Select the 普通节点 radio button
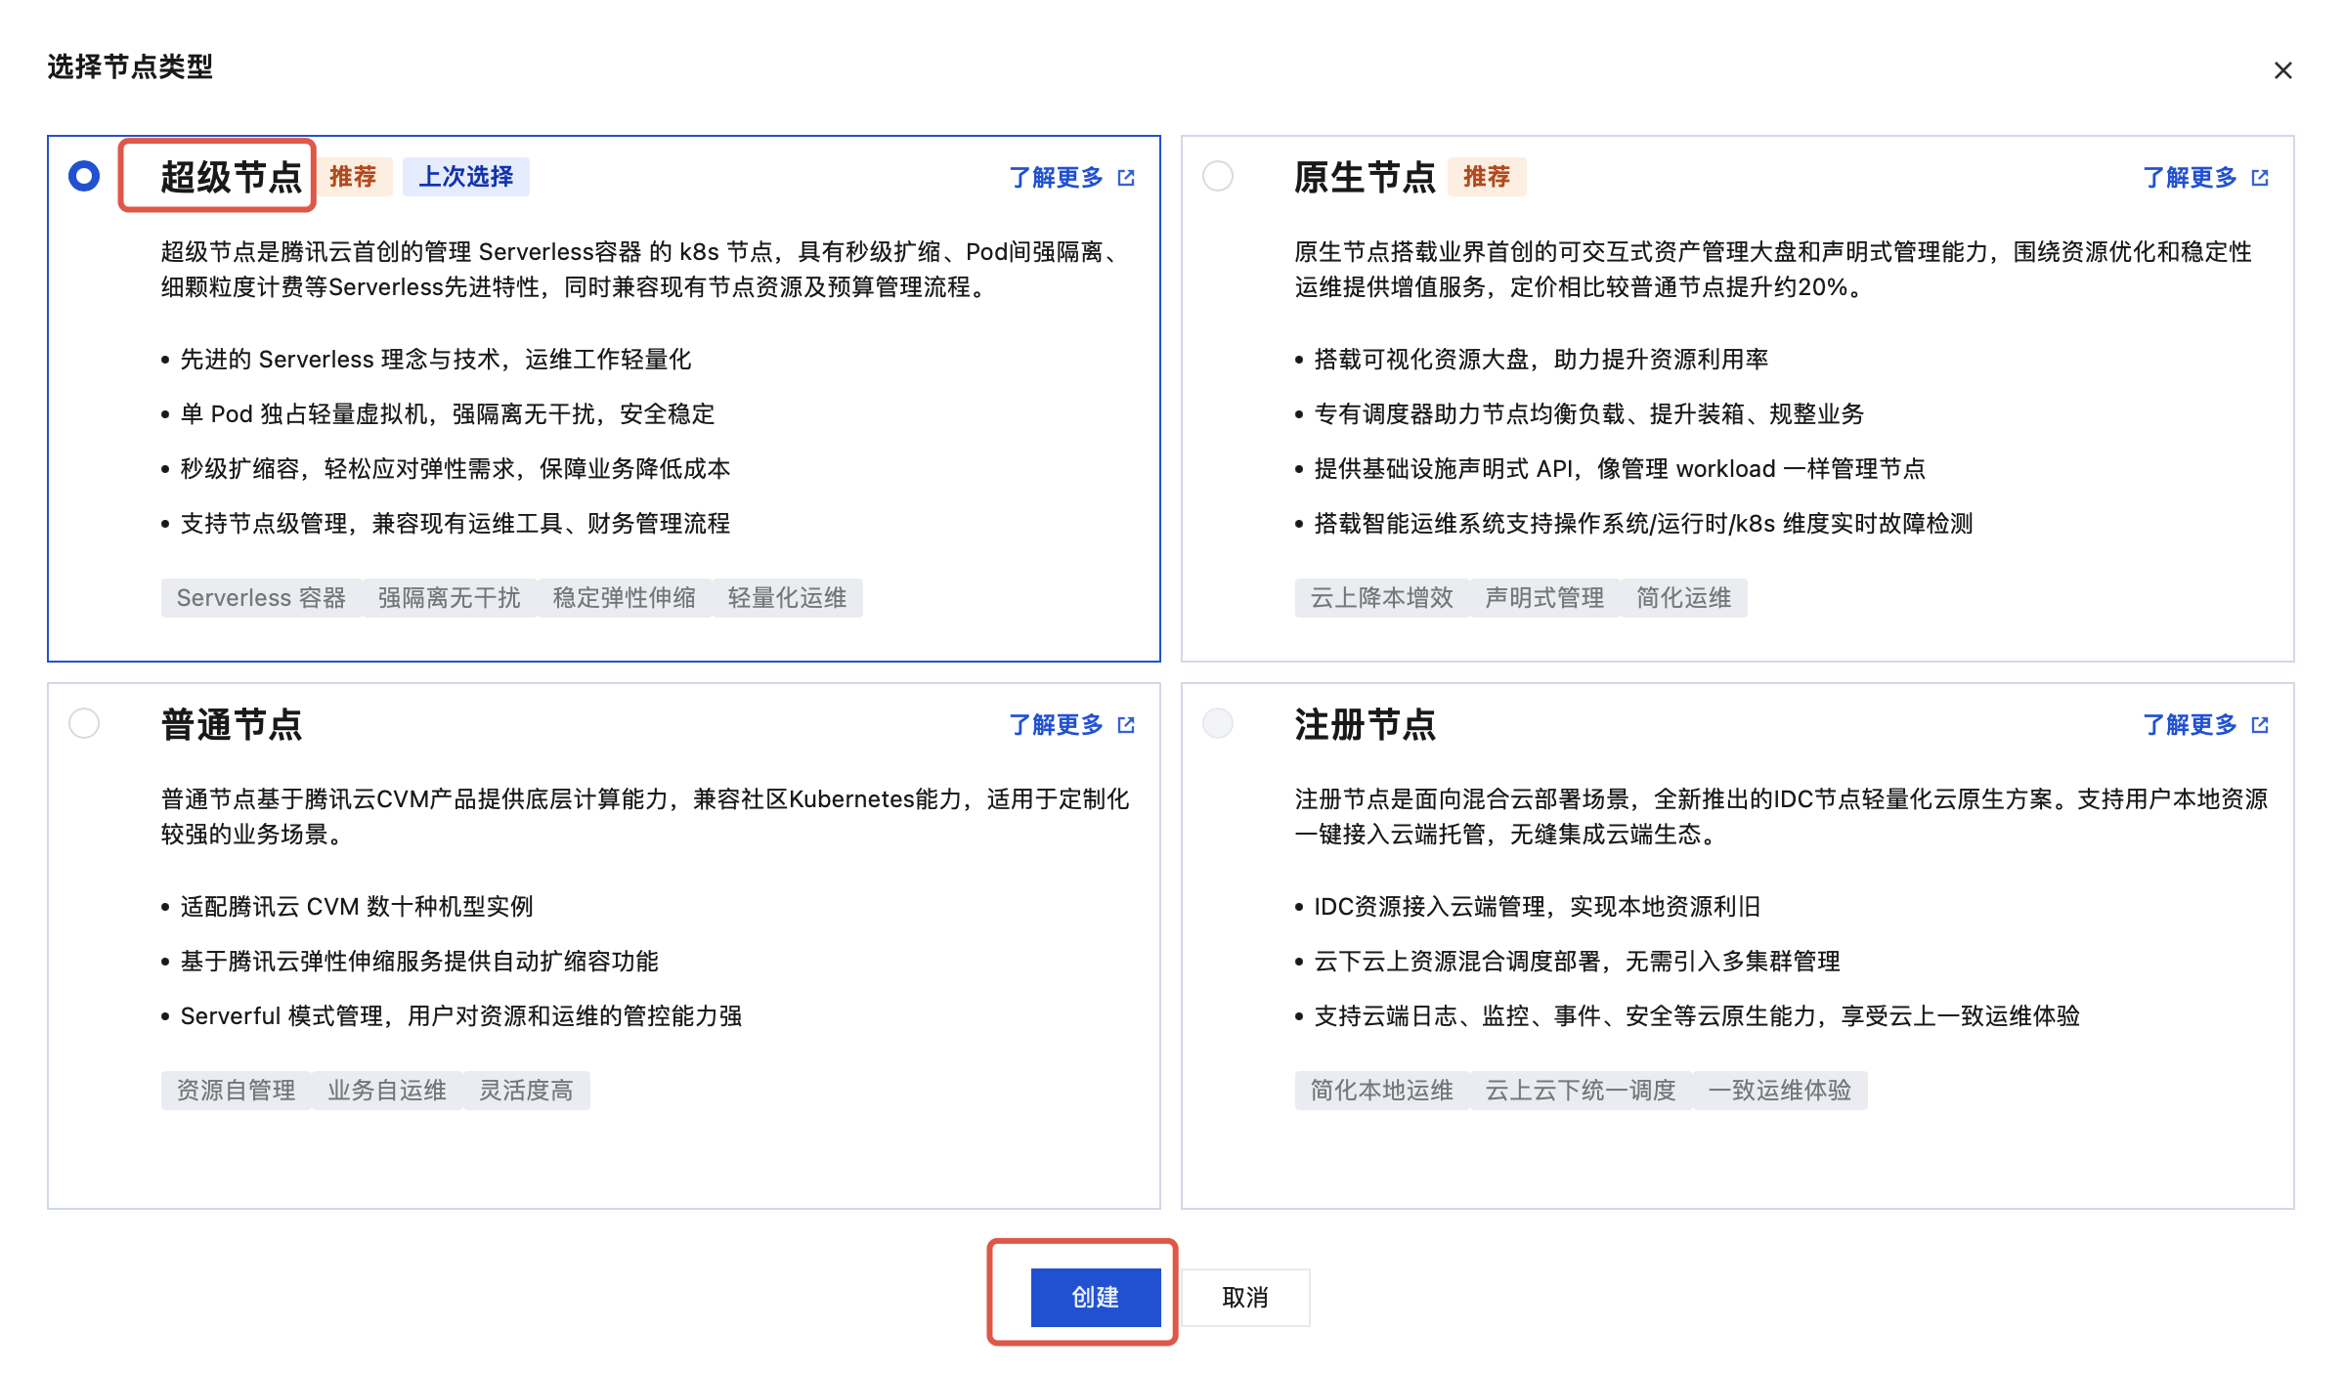This screenshot has width=2344, height=1374. coord(84,723)
